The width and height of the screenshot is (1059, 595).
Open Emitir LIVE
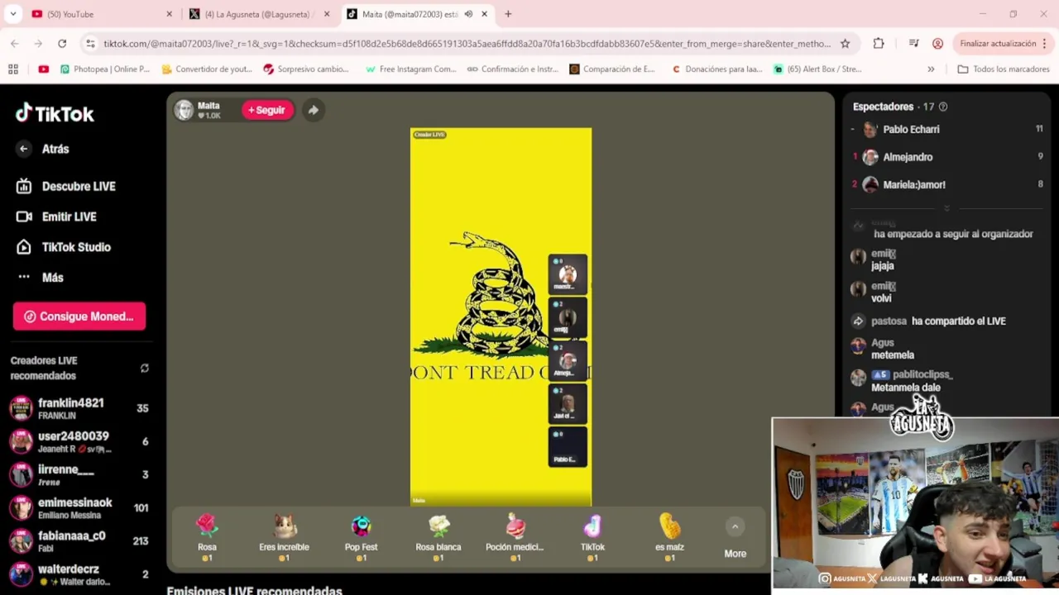coord(56,217)
